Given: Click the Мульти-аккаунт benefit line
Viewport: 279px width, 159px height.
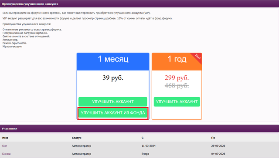Looking at the screenshot, I should point(13,47).
